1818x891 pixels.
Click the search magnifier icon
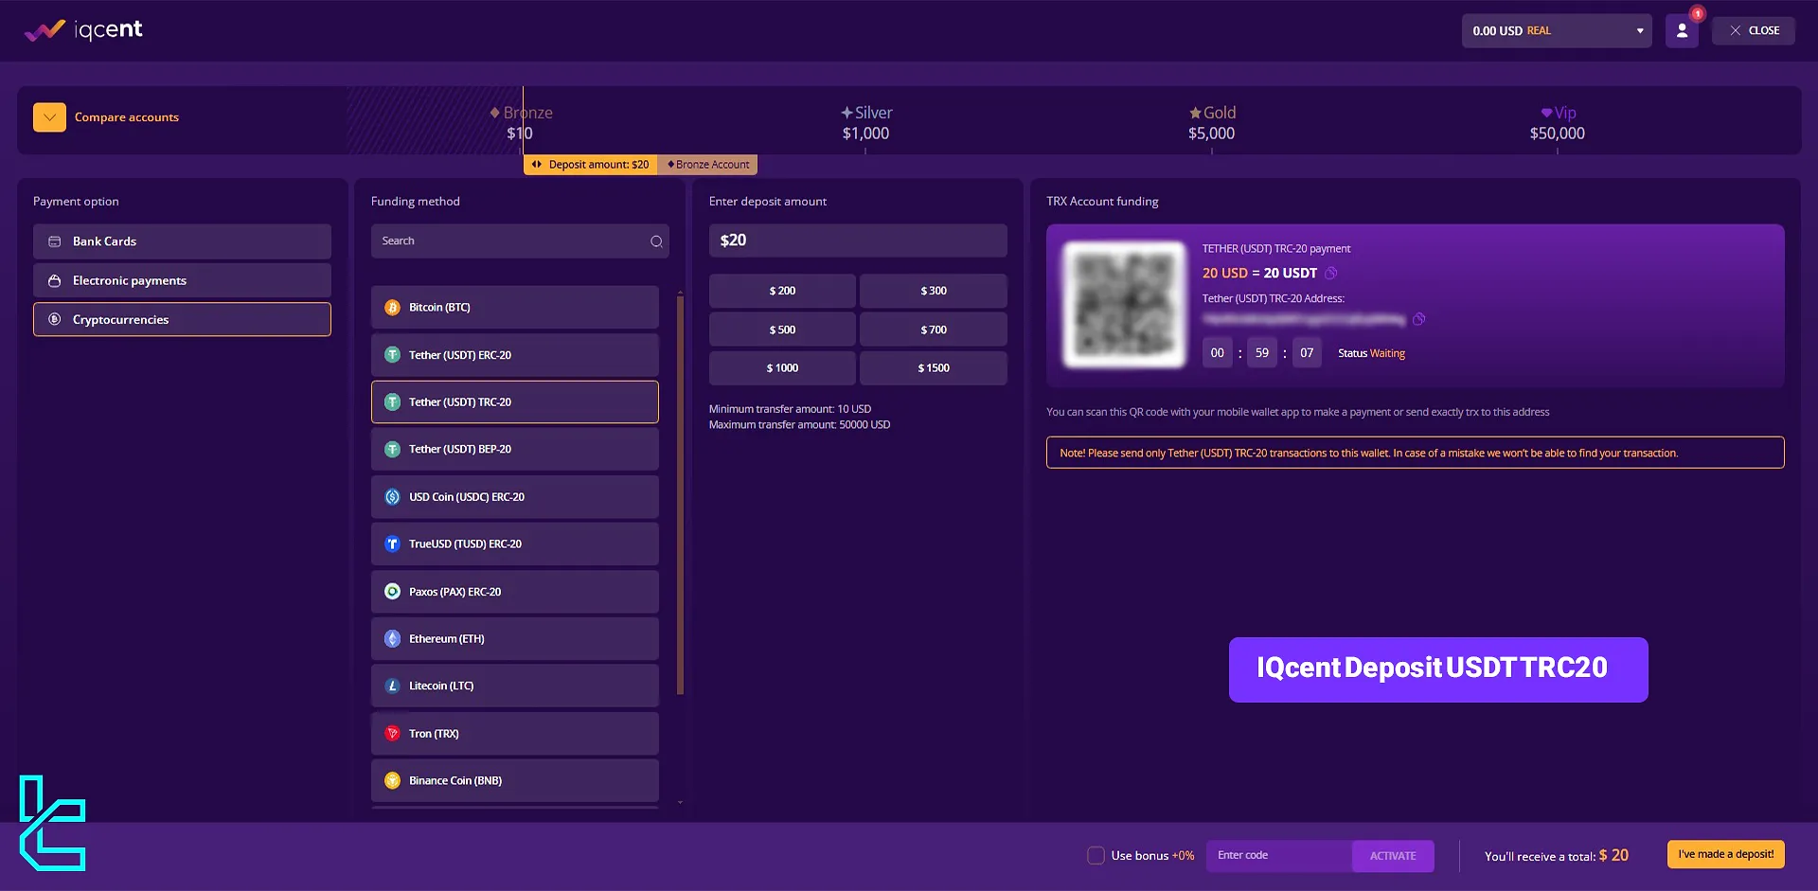656,241
